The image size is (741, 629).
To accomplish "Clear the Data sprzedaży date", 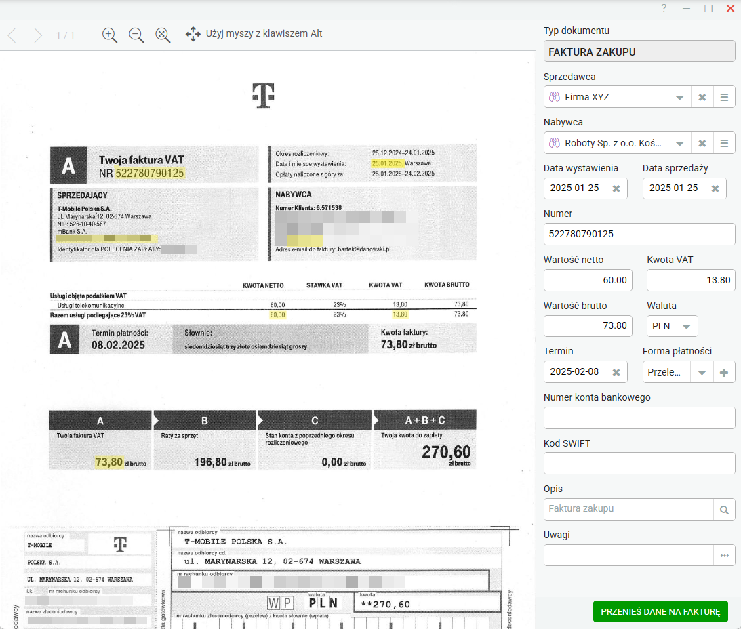I will 715,188.
